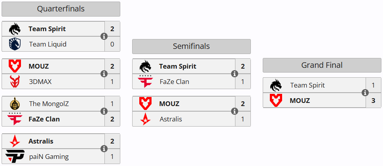Click the 3DMAX devil logo
The height and width of the screenshot is (166, 383).
click(15, 82)
